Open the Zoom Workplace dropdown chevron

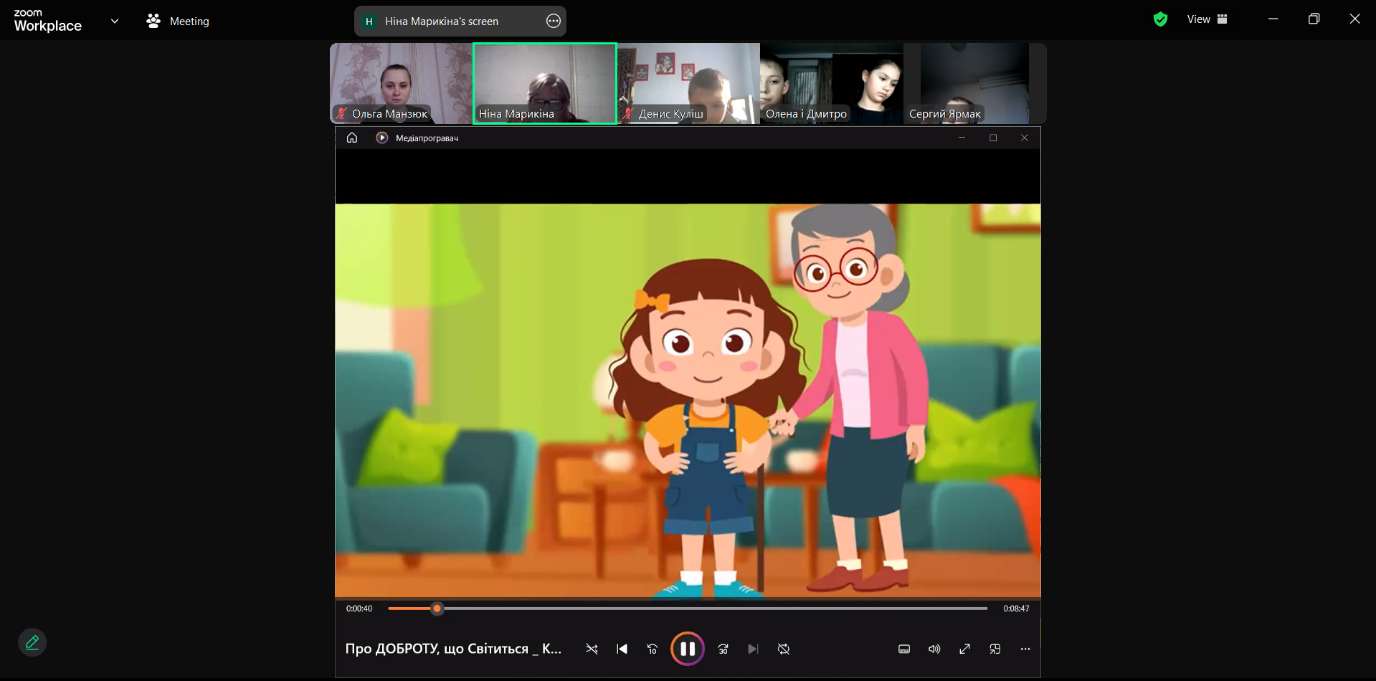pos(115,21)
